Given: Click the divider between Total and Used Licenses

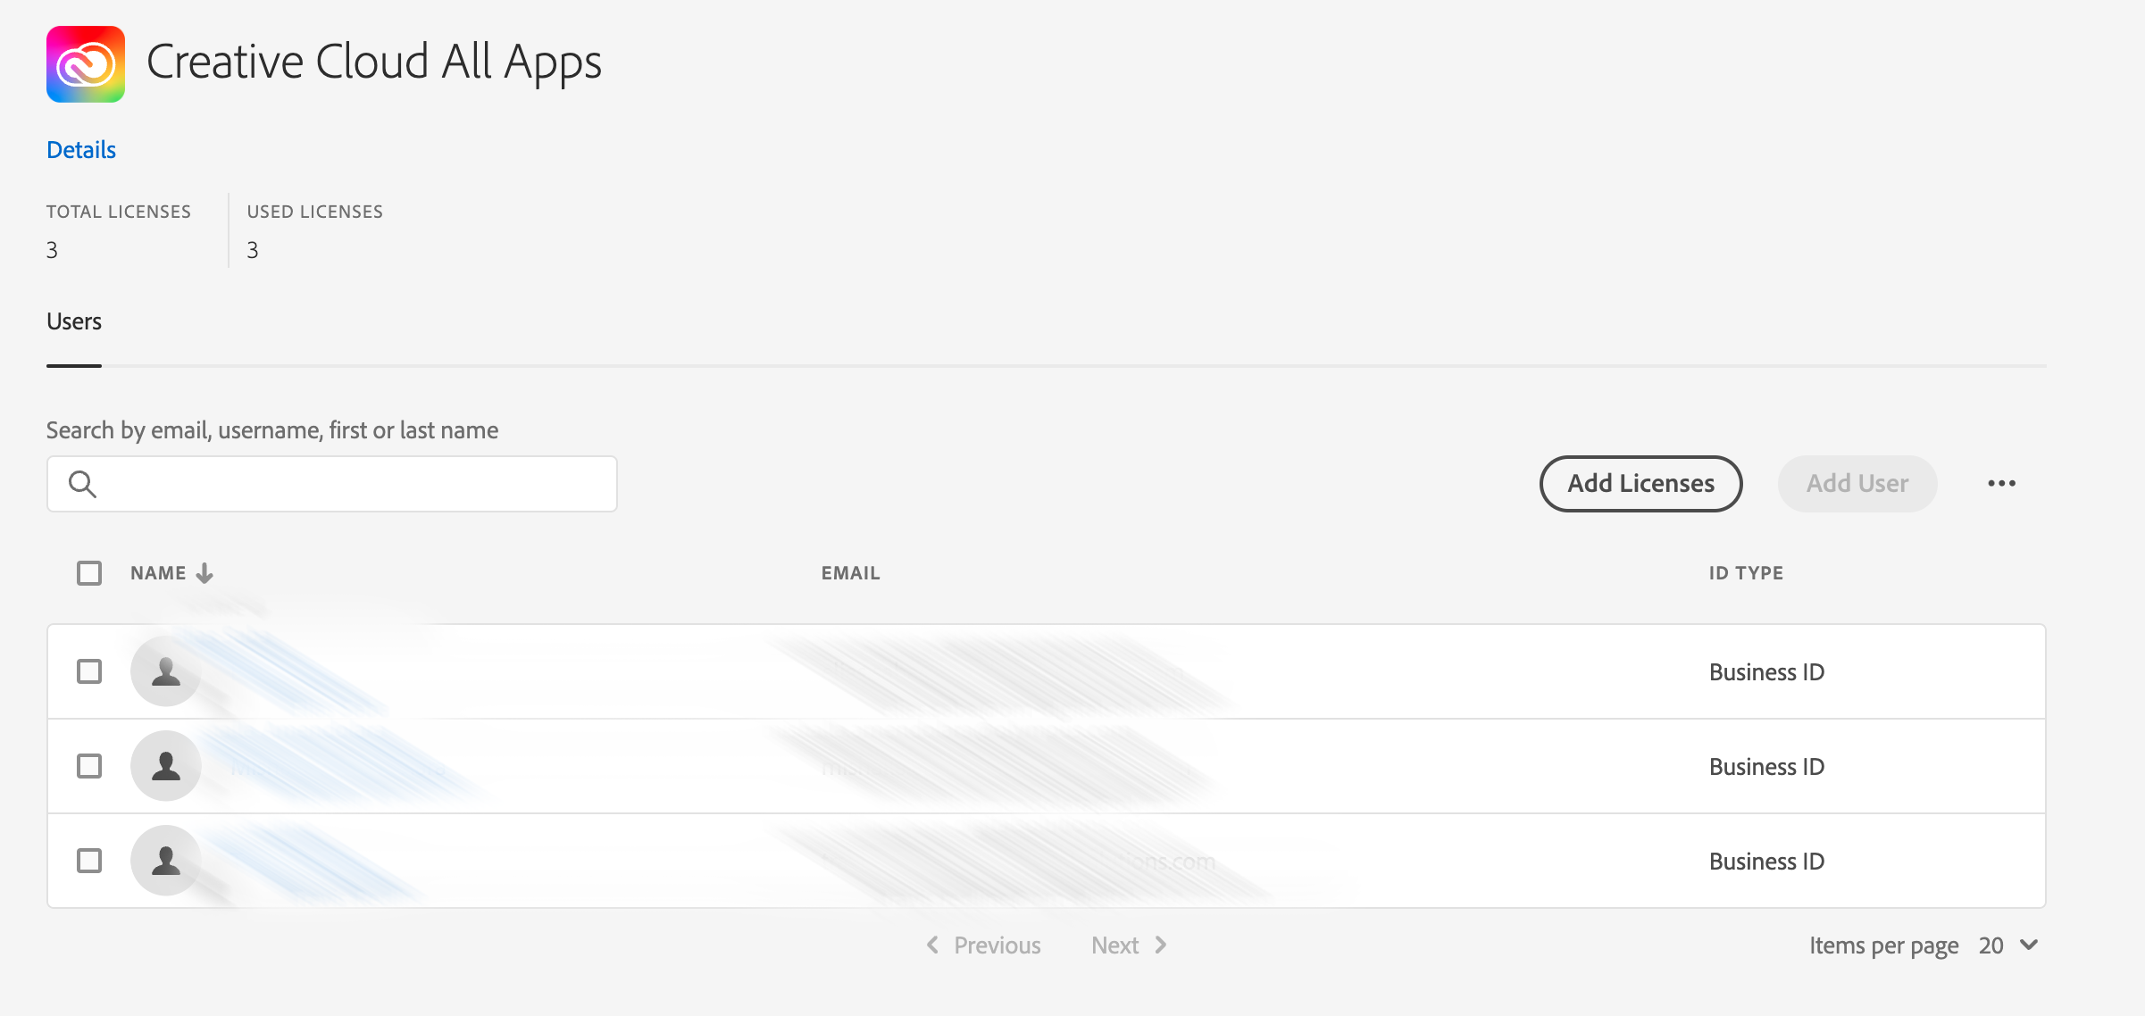Looking at the screenshot, I should (229, 230).
